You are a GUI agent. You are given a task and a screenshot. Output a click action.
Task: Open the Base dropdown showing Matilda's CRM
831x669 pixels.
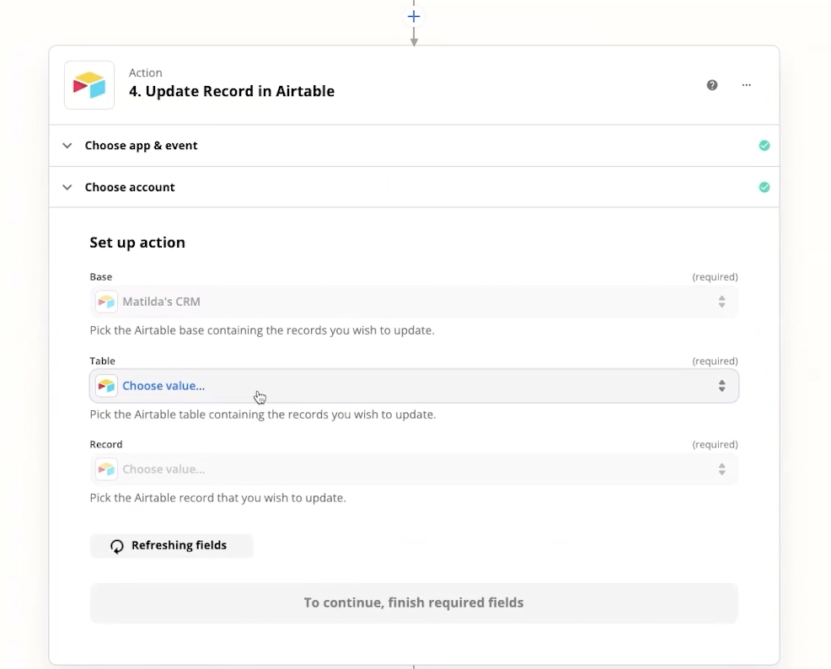pyautogui.click(x=414, y=302)
